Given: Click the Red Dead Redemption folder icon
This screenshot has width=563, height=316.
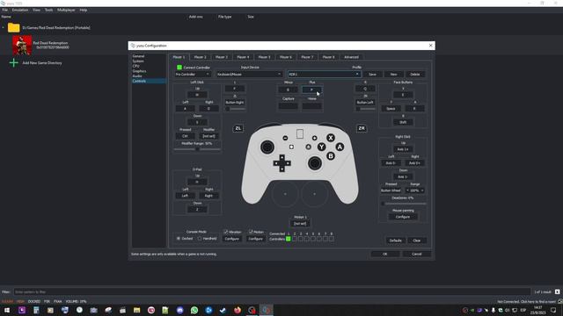Looking at the screenshot, I should pos(14,27).
